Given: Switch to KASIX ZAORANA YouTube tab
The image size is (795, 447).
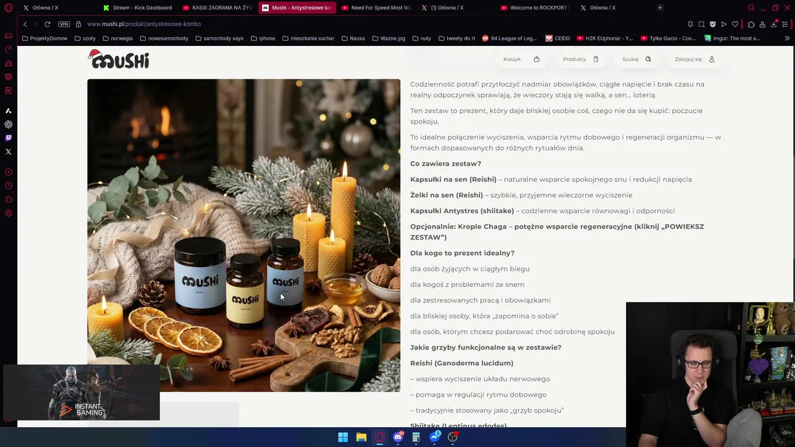Looking at the screenshot, I should tap(217, 7).
